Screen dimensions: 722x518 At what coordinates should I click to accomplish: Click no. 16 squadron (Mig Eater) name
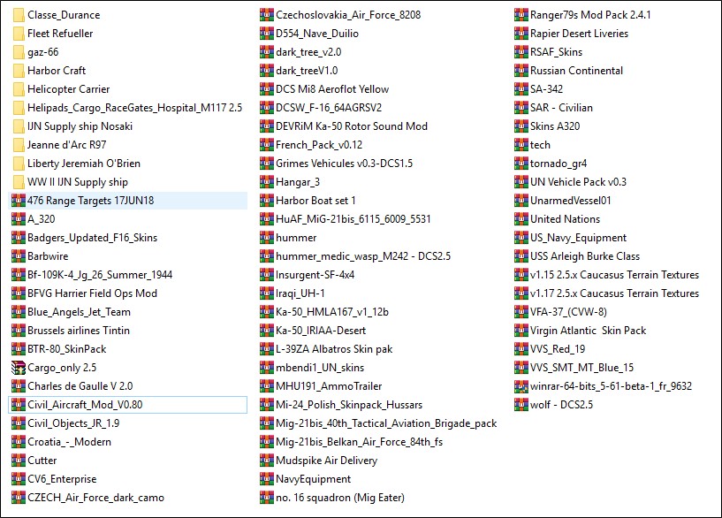pos(340,498)
